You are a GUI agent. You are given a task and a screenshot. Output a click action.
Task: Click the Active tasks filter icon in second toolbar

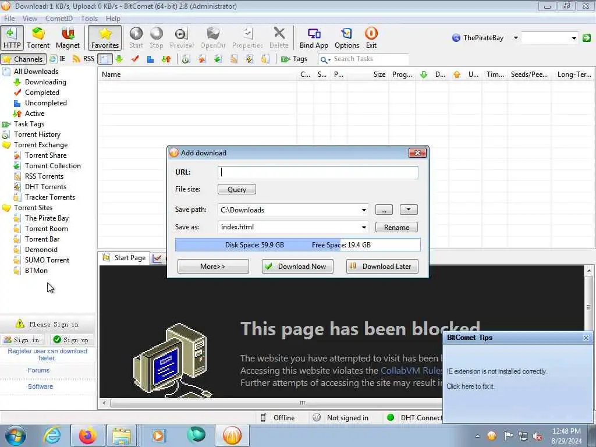coord(166,59)
